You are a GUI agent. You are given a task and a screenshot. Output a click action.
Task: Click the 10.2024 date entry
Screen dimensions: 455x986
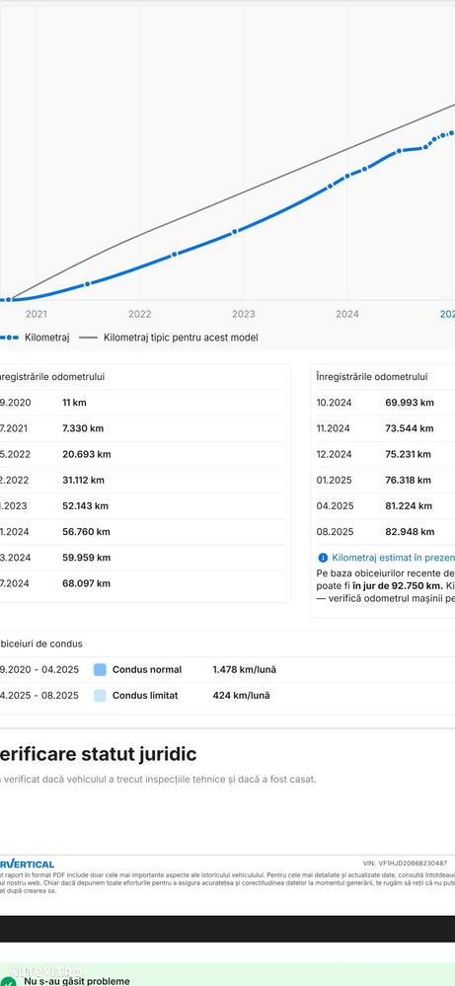coord(334,403)
